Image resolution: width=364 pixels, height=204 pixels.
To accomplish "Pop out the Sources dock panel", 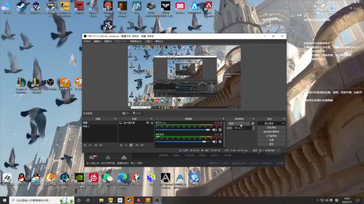I will (152, 119).
